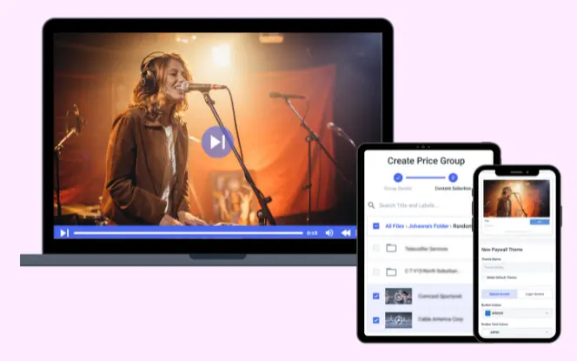
Task: Switch to the Splash Screen tab on the phone
Action: tap(500, 294)
